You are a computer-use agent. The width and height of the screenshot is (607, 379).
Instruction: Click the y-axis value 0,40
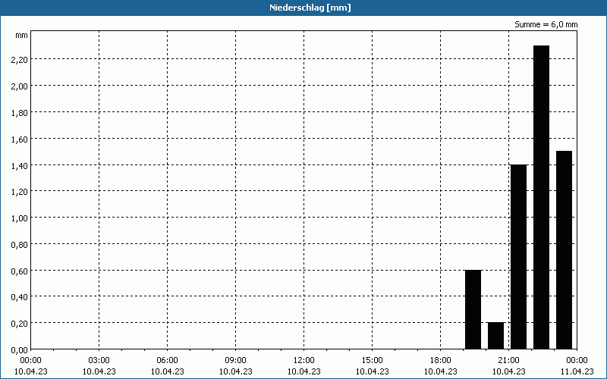(x=20, y=297)
